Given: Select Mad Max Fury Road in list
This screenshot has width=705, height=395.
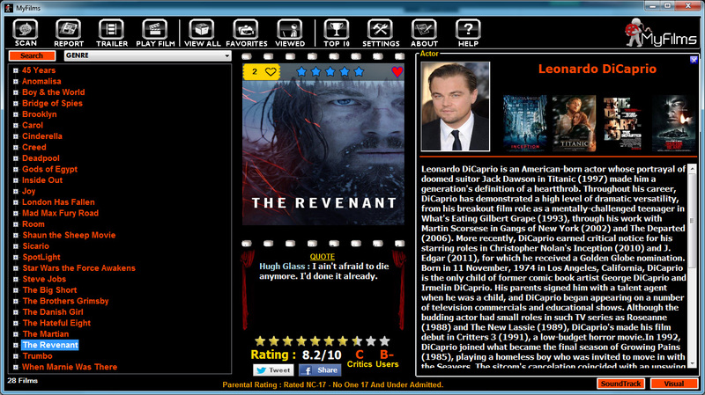Looking at the screenshot, I should [x=60, y=213].
